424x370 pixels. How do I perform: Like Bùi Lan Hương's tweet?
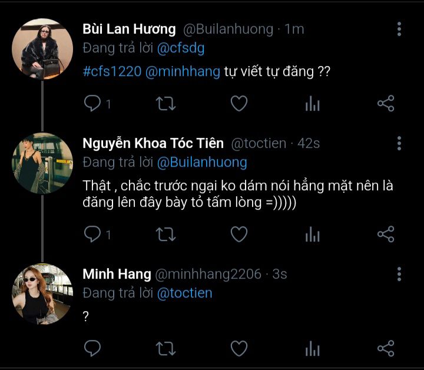point(238,104)
